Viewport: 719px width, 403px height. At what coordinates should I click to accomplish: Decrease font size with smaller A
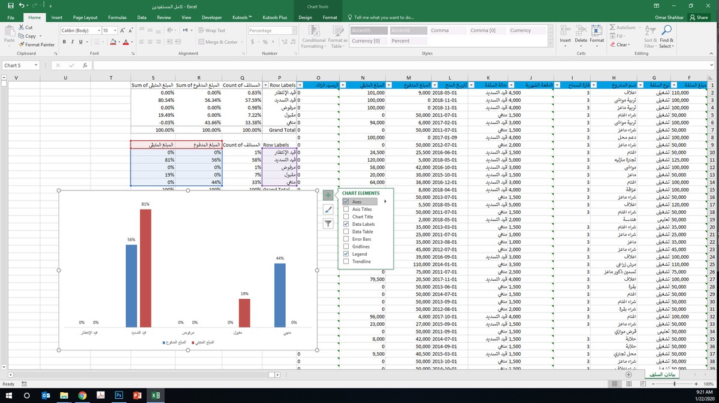131,30
